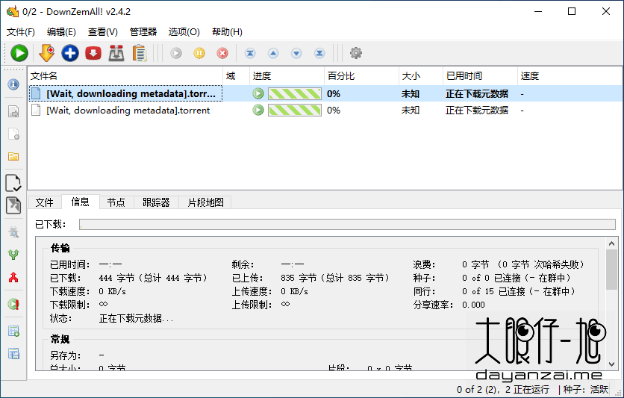Click the blue circle plus icon
Viewport: 624px width, 398px height.
(70, 53)
